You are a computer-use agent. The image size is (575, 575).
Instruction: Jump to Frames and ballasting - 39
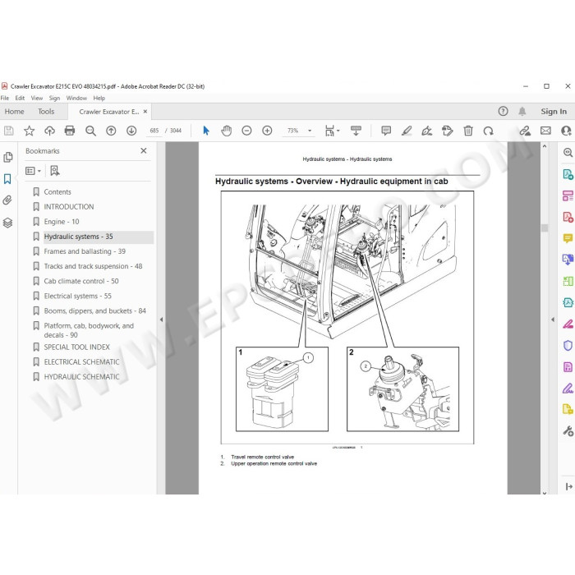pos(85,251)
